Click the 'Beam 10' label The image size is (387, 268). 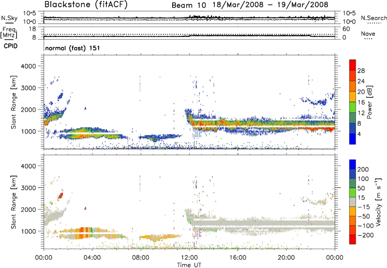189,5
